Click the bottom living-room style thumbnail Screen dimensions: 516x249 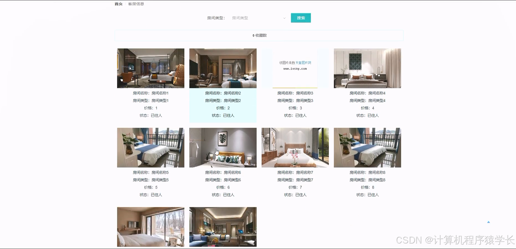click(223, 227)
